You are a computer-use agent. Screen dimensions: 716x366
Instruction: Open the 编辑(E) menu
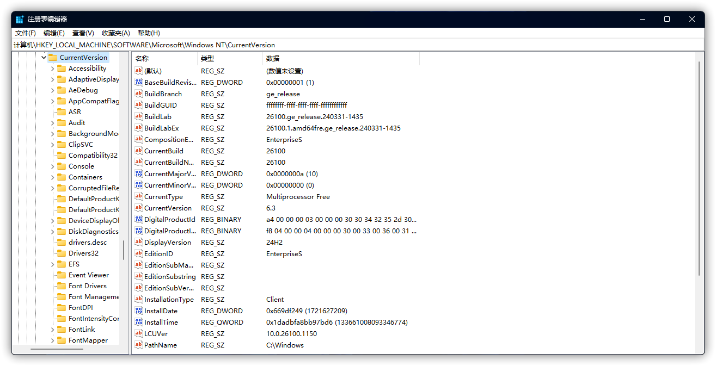(54, 33)
